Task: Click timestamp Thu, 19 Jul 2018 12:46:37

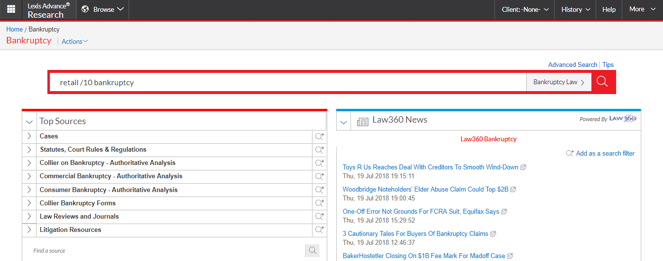Action: [x=379, y=242]
